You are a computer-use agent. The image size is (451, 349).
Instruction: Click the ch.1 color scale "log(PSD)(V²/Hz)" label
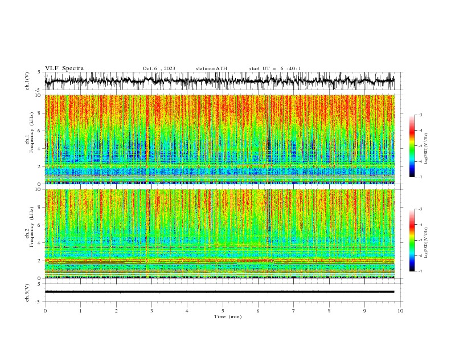pos(426,149)
